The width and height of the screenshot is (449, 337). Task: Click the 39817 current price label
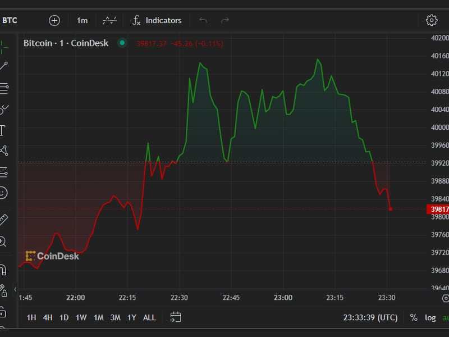click(x=438, y=209)
